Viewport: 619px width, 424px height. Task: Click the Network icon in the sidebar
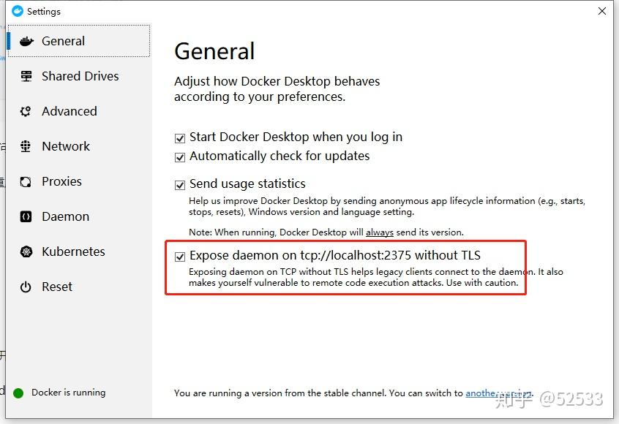point(26,146)
